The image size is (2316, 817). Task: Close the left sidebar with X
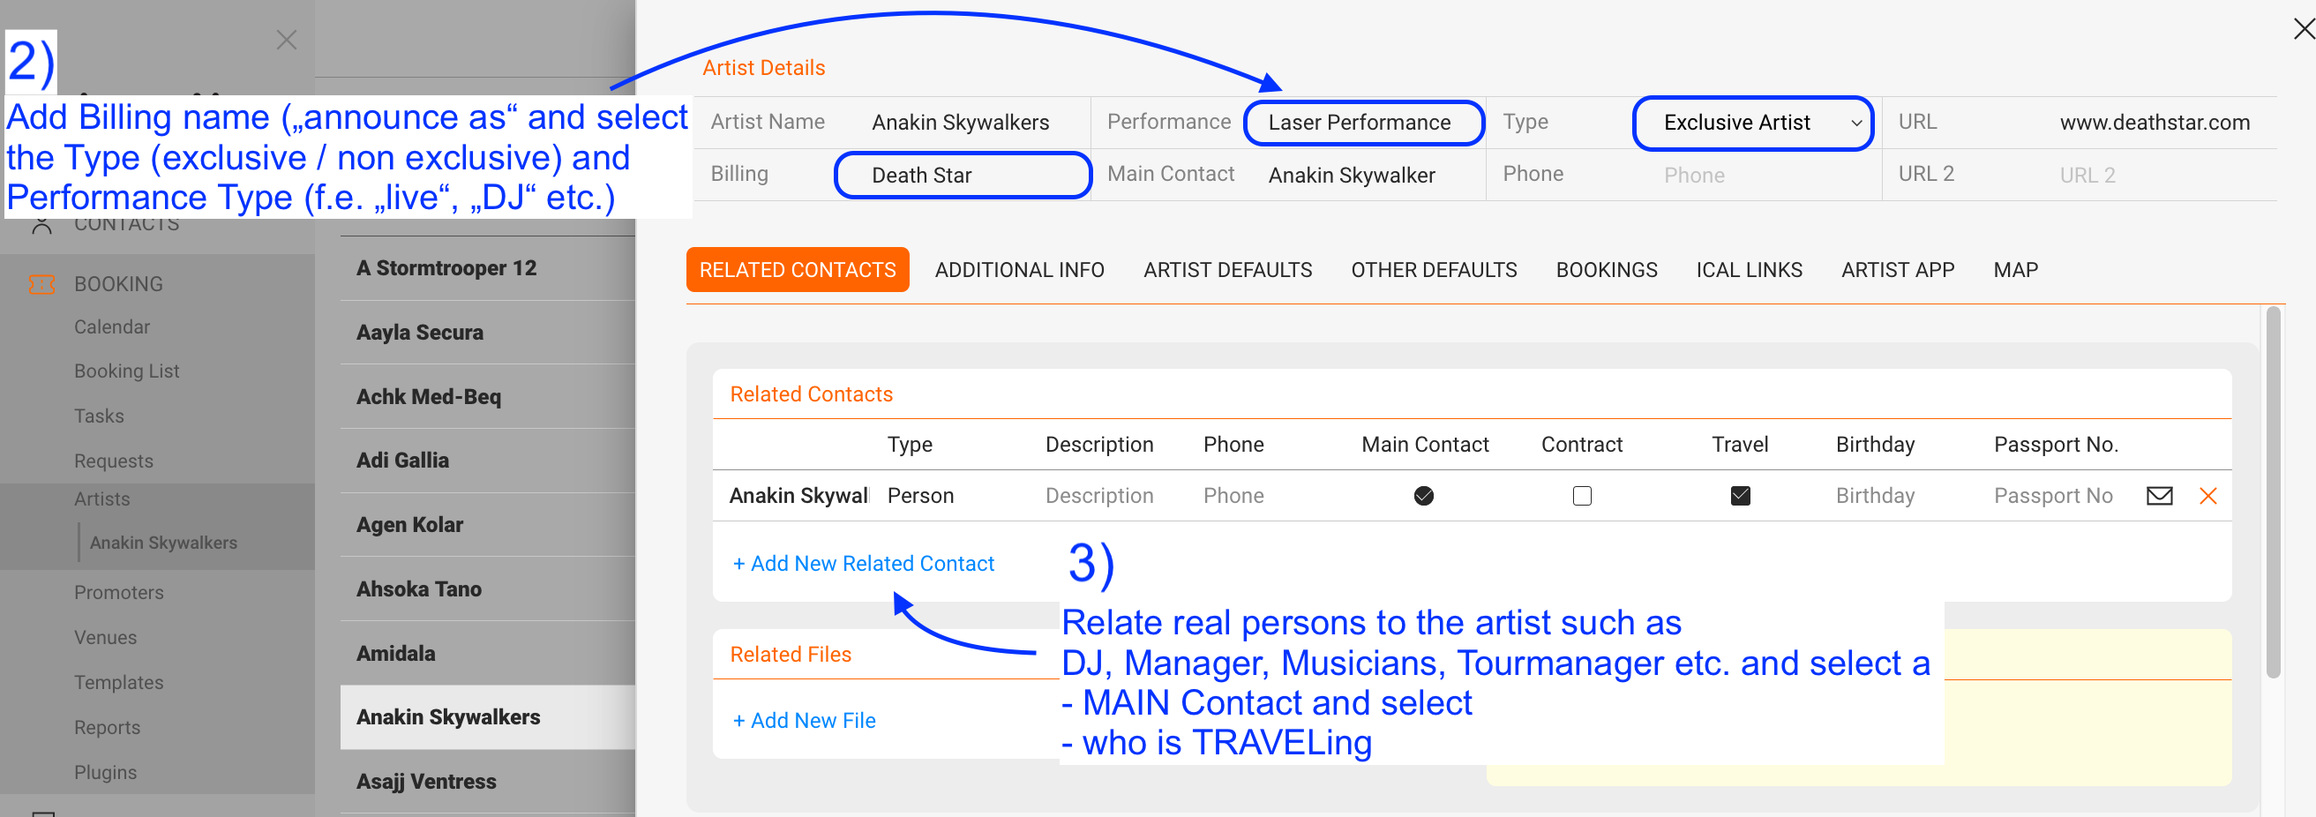pos(286,40)
